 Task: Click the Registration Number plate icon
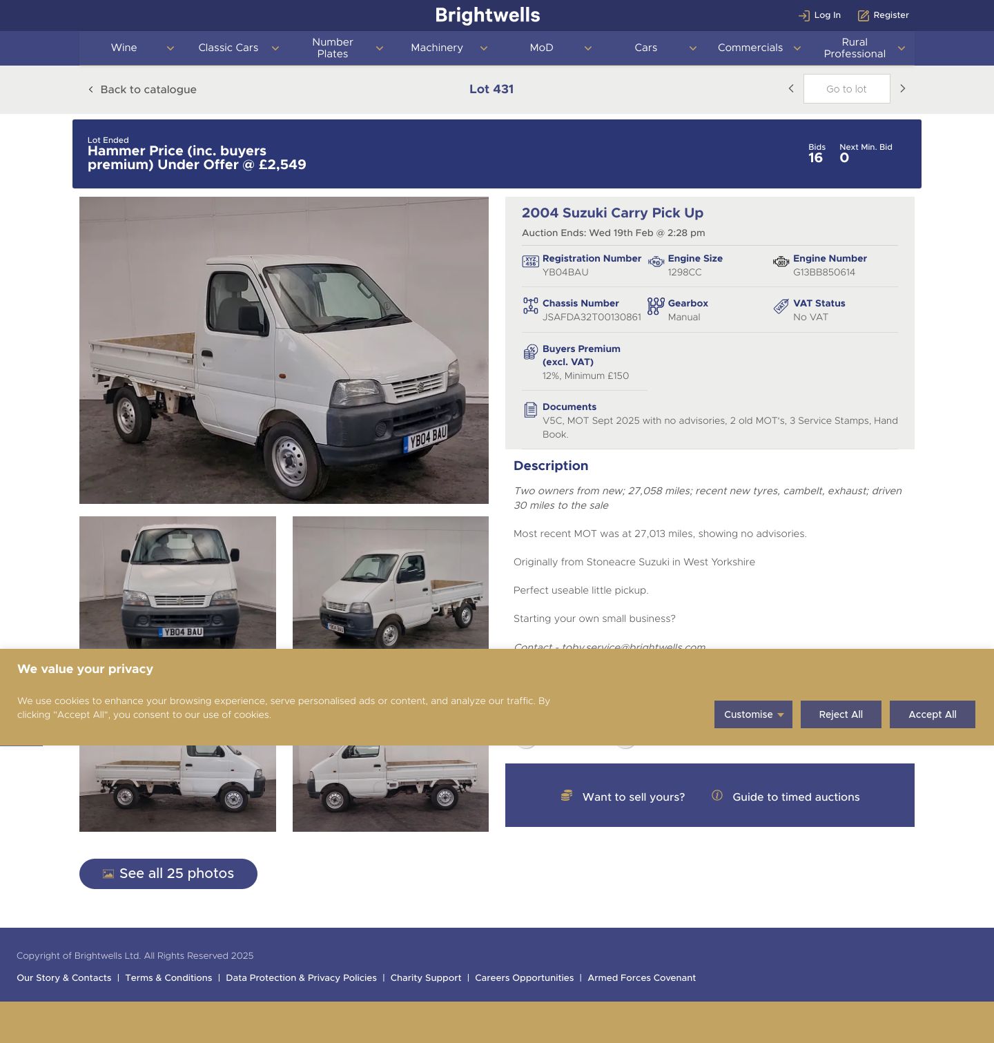click(530, 262)
